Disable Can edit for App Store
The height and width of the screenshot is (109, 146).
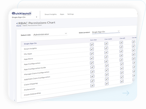121,51
